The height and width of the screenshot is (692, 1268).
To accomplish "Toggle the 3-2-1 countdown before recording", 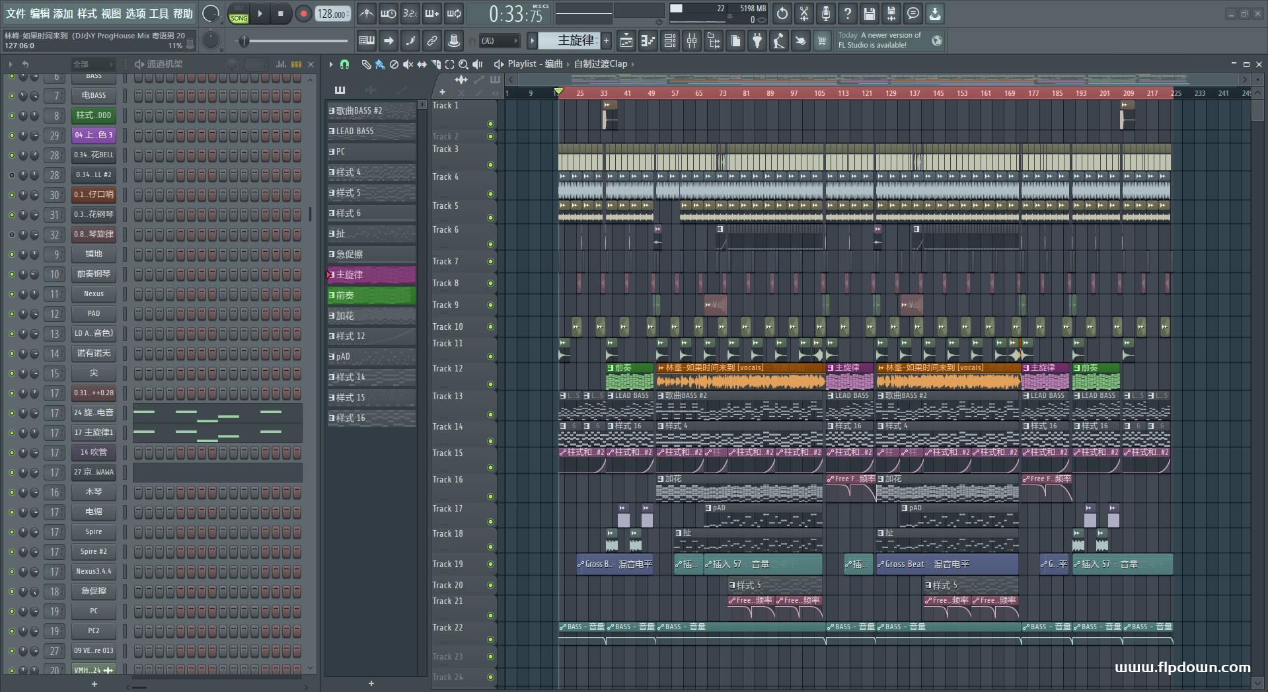I will [410, 13].
